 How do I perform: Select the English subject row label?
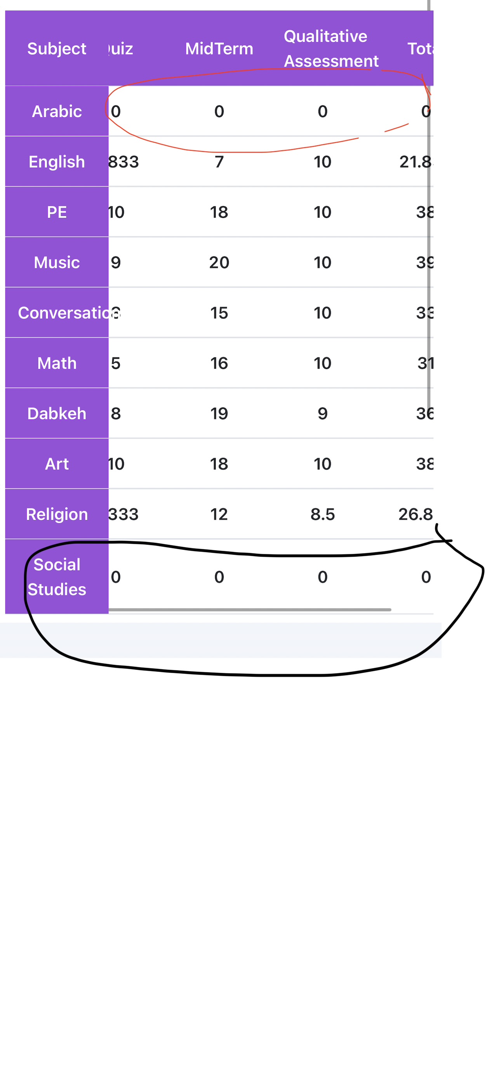coord(57,162)
